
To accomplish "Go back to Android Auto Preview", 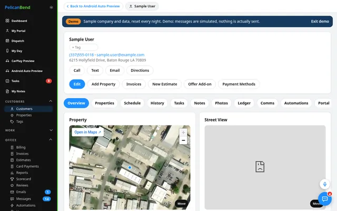I will point(93,6).
